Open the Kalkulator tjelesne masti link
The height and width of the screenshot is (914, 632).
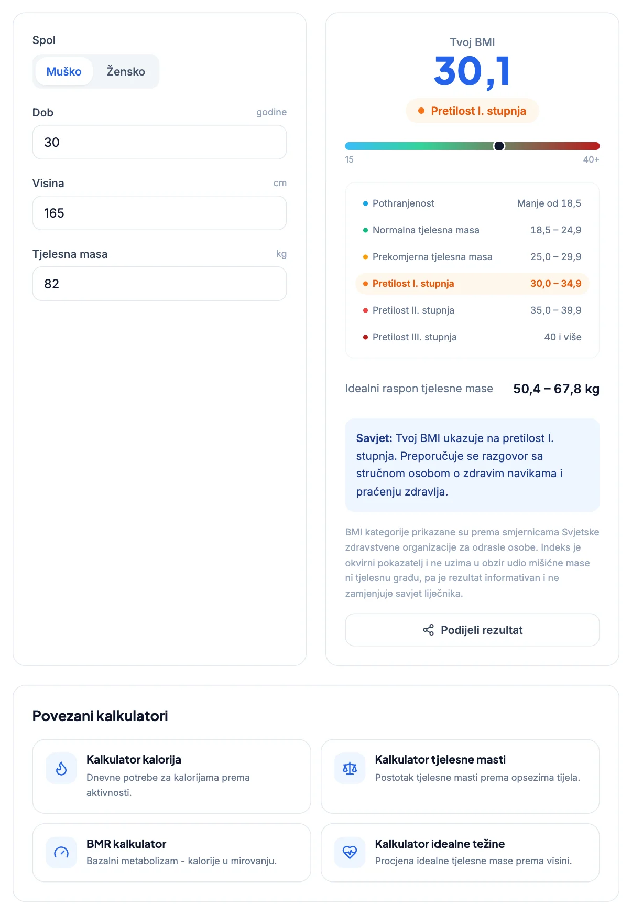tap(460, 776)
